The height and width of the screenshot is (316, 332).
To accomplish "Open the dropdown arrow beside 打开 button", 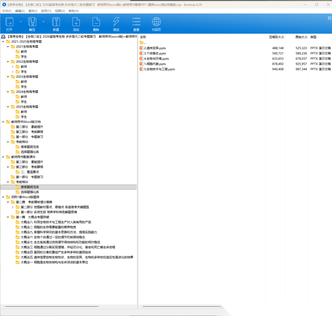I will coord(21,21).
